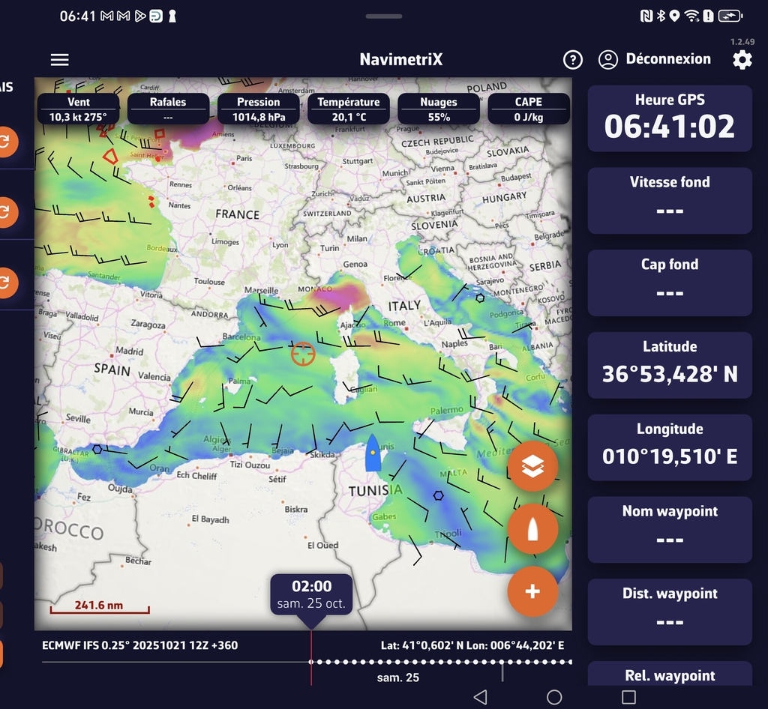Tap the Température 20,1 °C box
The width and height of the screenshot is (768, 709).
[348, 109]
